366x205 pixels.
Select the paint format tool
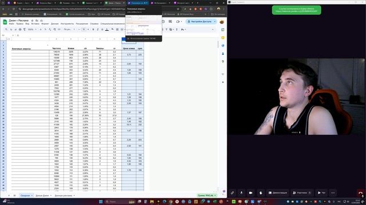coord(24,30)
